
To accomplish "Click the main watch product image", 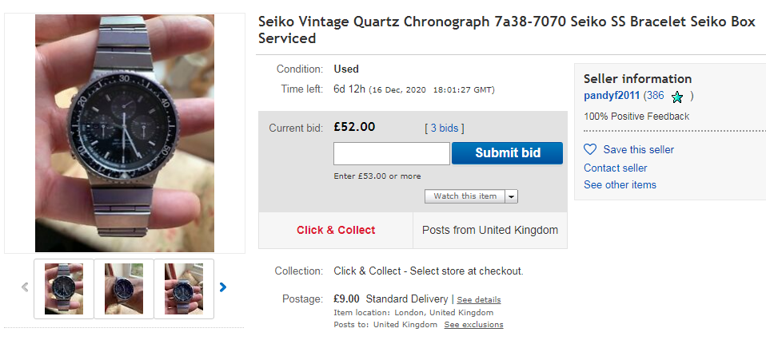I will pyautogui.click(x=124, y=132).
